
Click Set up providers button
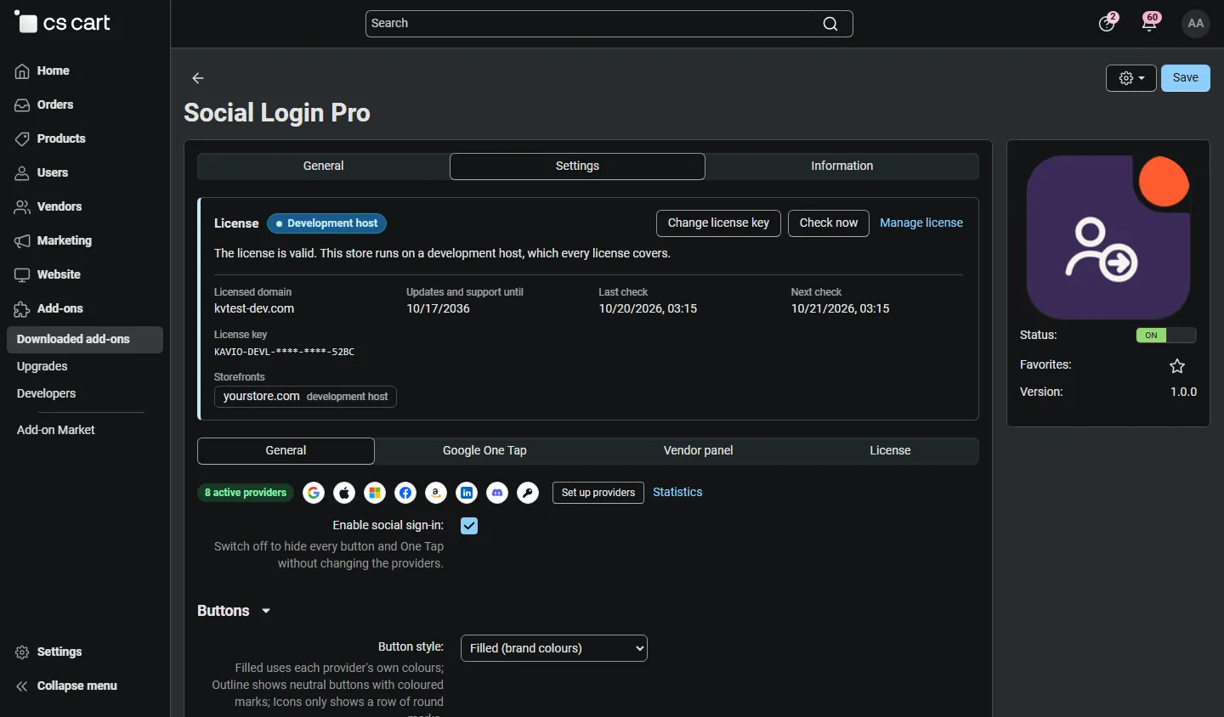click(x=598, y=493)
